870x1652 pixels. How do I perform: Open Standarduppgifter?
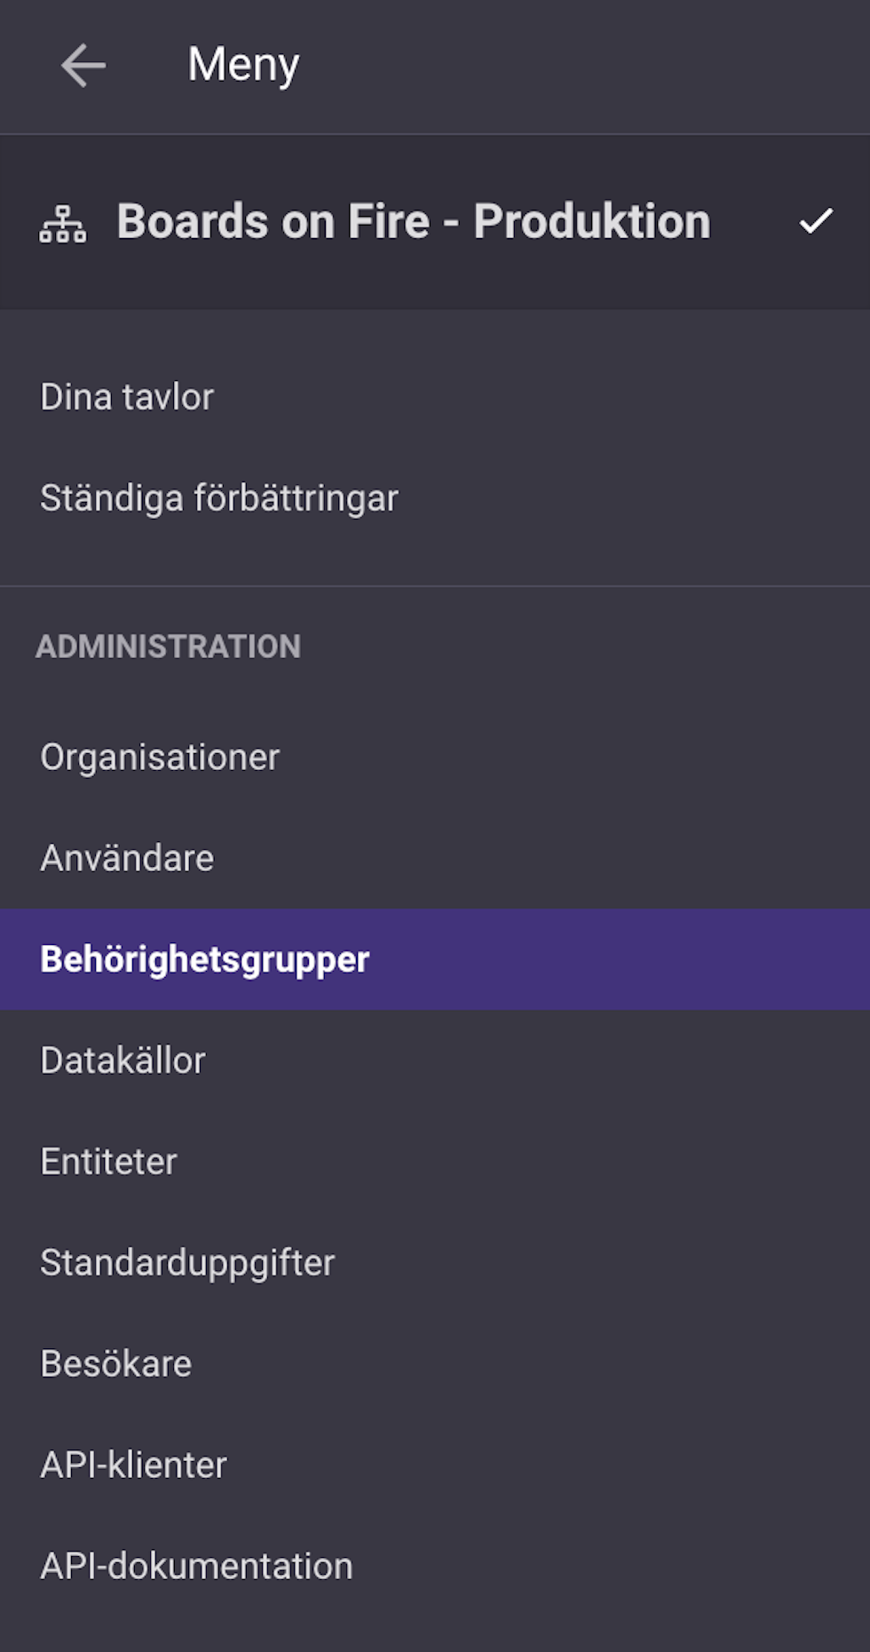(x=435, y=1263)
